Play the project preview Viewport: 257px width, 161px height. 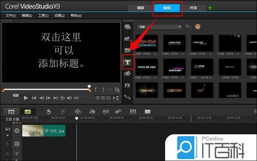click(26, 98)
